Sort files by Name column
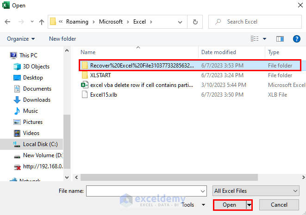Screen dimensions: 306x215 (88, 52)
